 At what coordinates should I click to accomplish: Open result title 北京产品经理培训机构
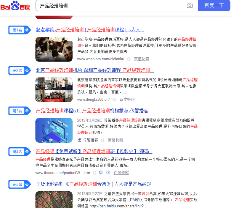click(95, 70)
